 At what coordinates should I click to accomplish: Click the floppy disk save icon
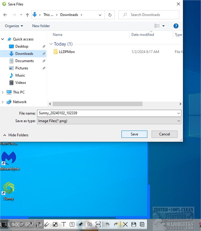coord(134,225)
